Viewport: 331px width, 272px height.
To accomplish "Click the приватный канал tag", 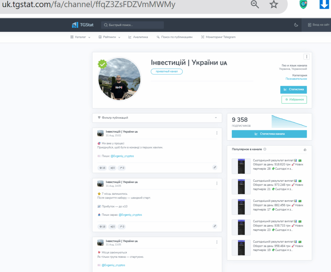I will [x=166, y=71].
